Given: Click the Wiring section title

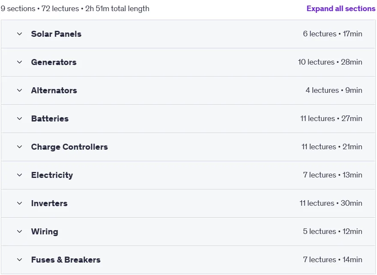Looking at the screenshot, I should click(45, 231).
